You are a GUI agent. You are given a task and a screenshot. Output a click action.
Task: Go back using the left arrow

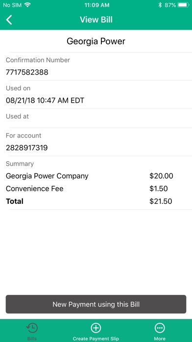[9, 20]
